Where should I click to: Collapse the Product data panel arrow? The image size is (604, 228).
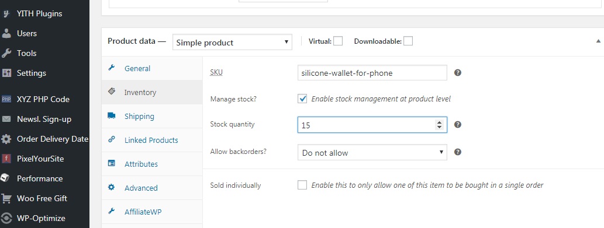pyautogui.click(x=598, y=41)
